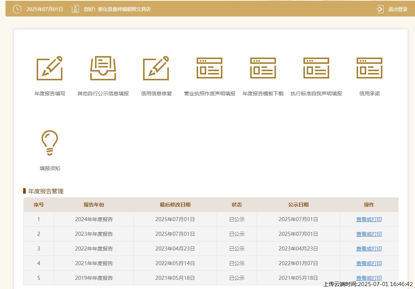Image resolution: width=415 pixels, height=289 pixels.
Task: Click 退出登录 to log out
Action: point(397,9)
